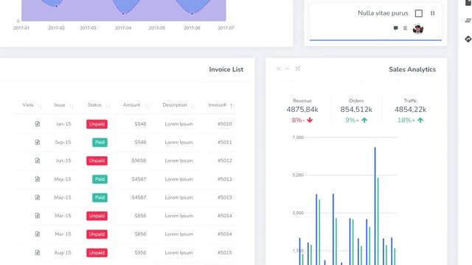Click the Jan-15 issue date
The width and height of the screenshot is (472, 265).
(63, 124)
